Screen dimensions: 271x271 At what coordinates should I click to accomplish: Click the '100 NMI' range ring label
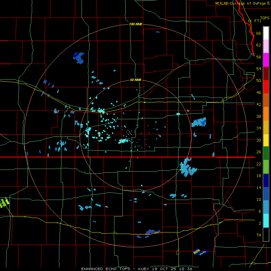(x=135, y=24)
